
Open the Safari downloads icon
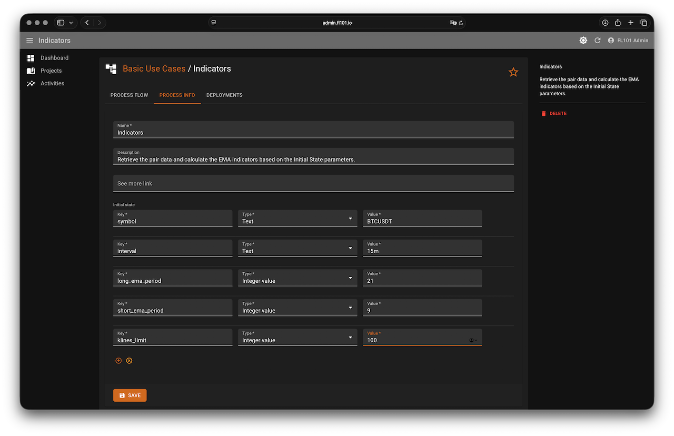pos(605,23)
